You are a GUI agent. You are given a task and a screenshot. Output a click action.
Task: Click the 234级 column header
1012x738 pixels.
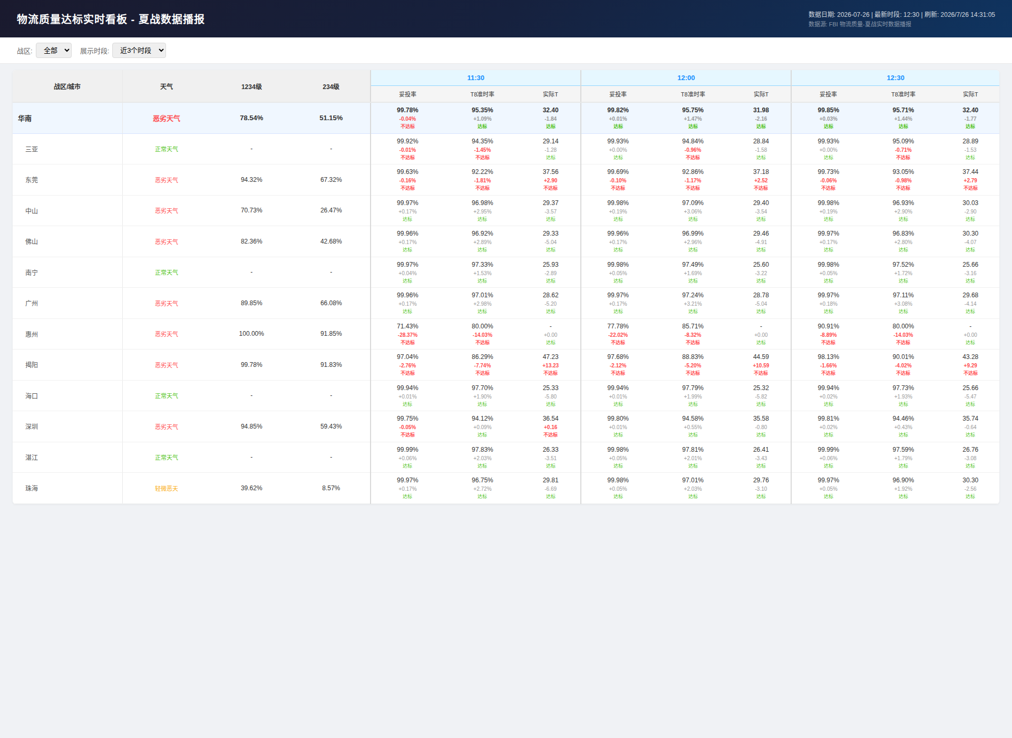(331, 86)
